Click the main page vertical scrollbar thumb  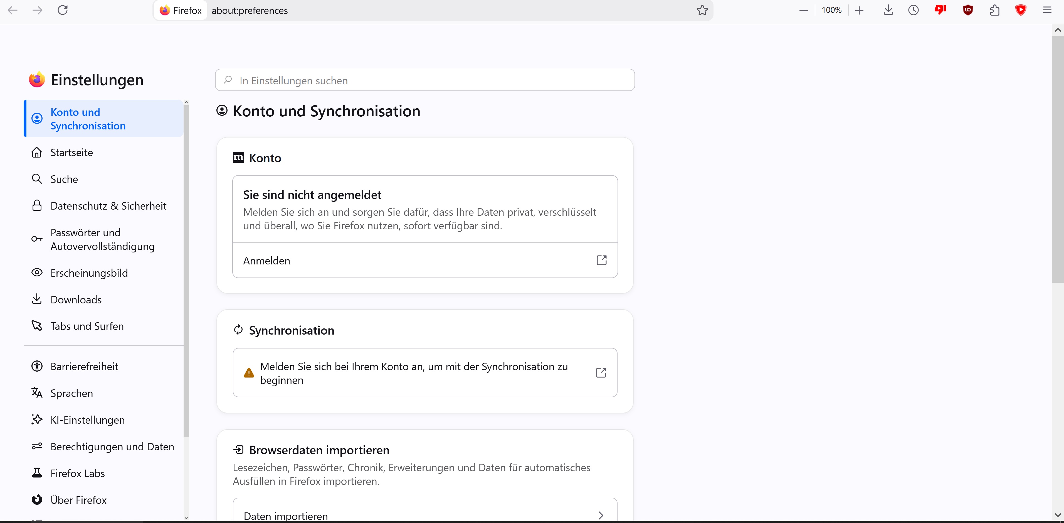[x=1058, y=159]
